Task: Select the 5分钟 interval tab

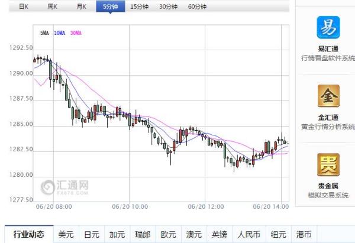Action: coord(111,7)
